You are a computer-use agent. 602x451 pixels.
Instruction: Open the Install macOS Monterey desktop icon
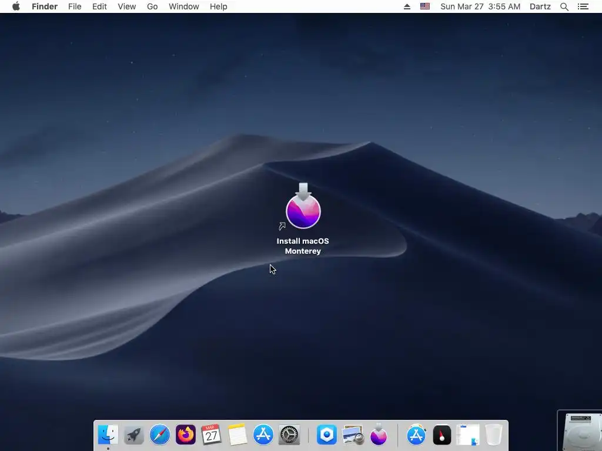(303, 206)
